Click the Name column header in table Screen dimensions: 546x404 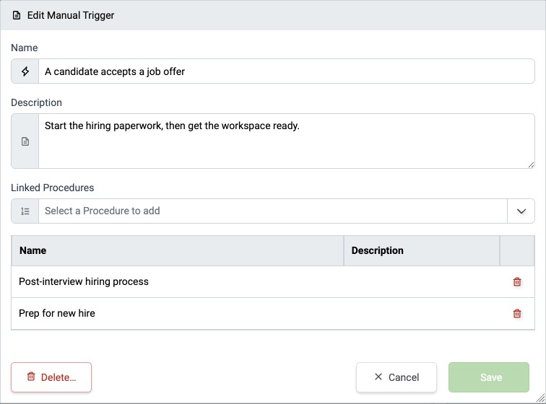pos(178,250)
